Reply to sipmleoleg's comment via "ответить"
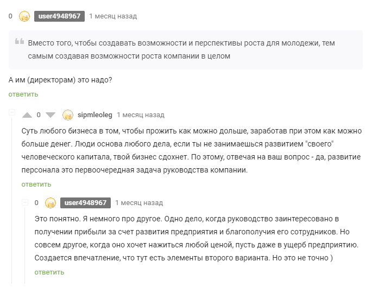The height and width of the screenshot is (287, 372). point(36,184)
